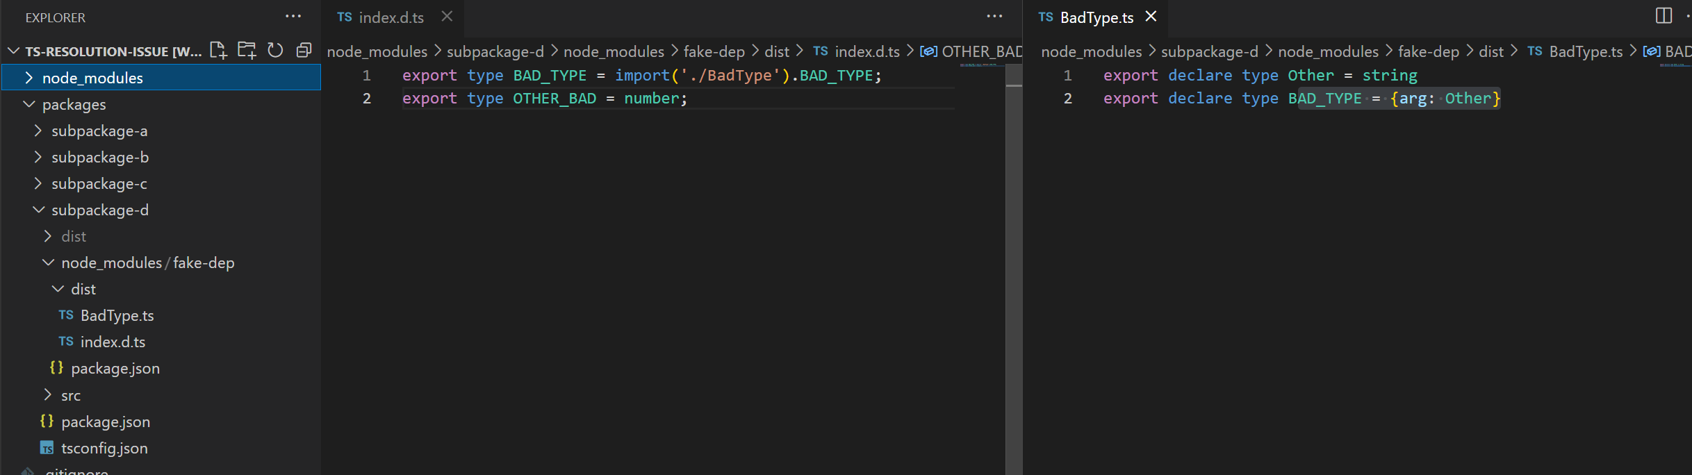Image resolution: width=1692 pixels, height=475 pixels.
Task: Open tsconfig.json in the Explorer
Action: 104,448
